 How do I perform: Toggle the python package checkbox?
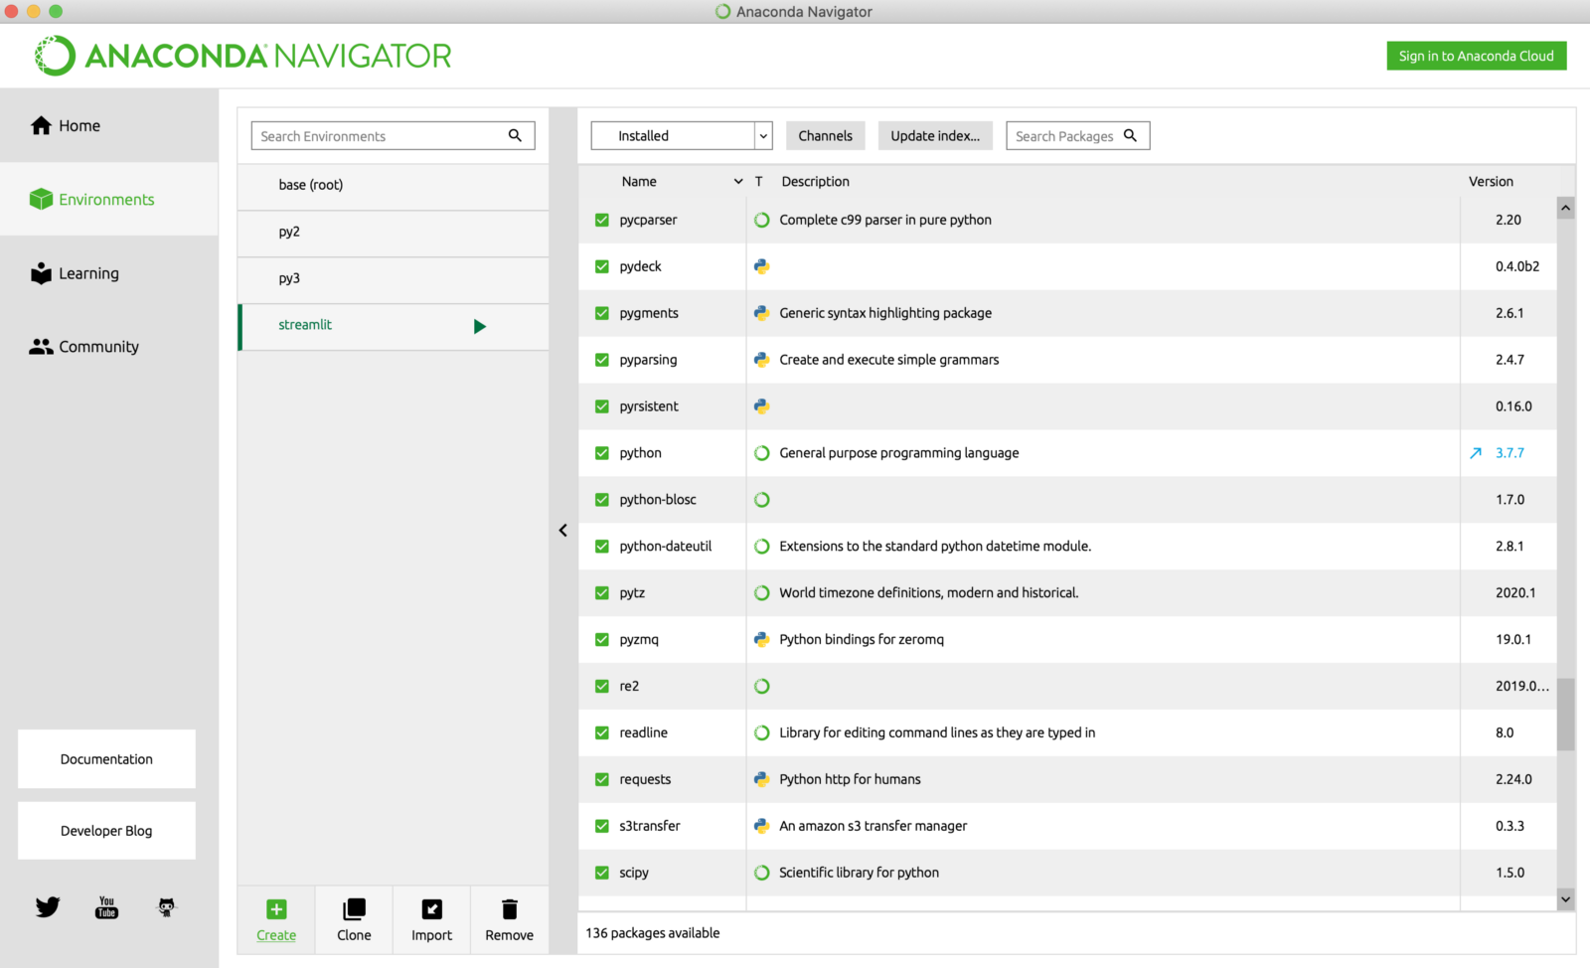[602, 453]
